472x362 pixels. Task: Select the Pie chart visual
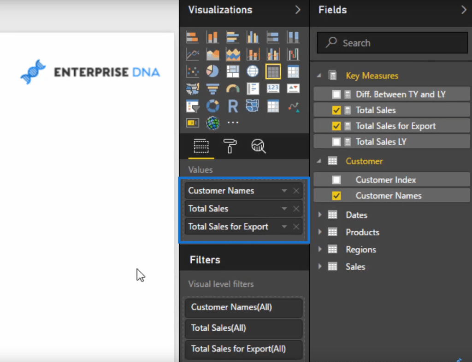coord(212,71)
